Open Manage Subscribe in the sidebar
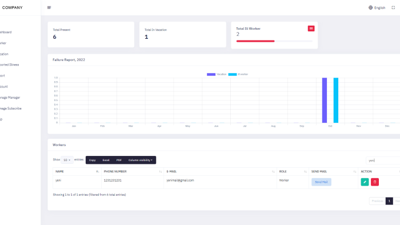The height and width of the screenshot is (225, 400). [x=11, y=109]
